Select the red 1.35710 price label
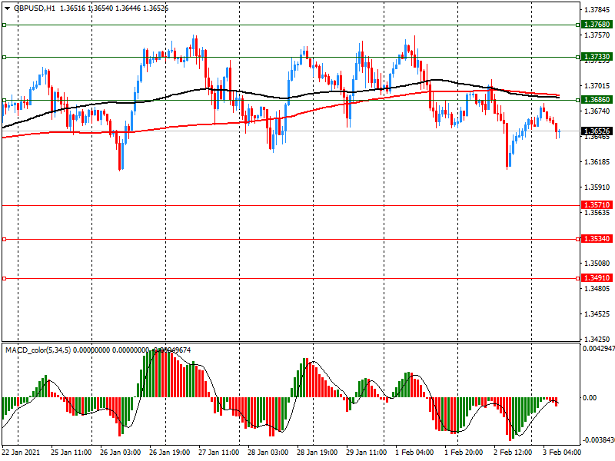The height and width of the screenshot is (461, 615). click(597, 205)
